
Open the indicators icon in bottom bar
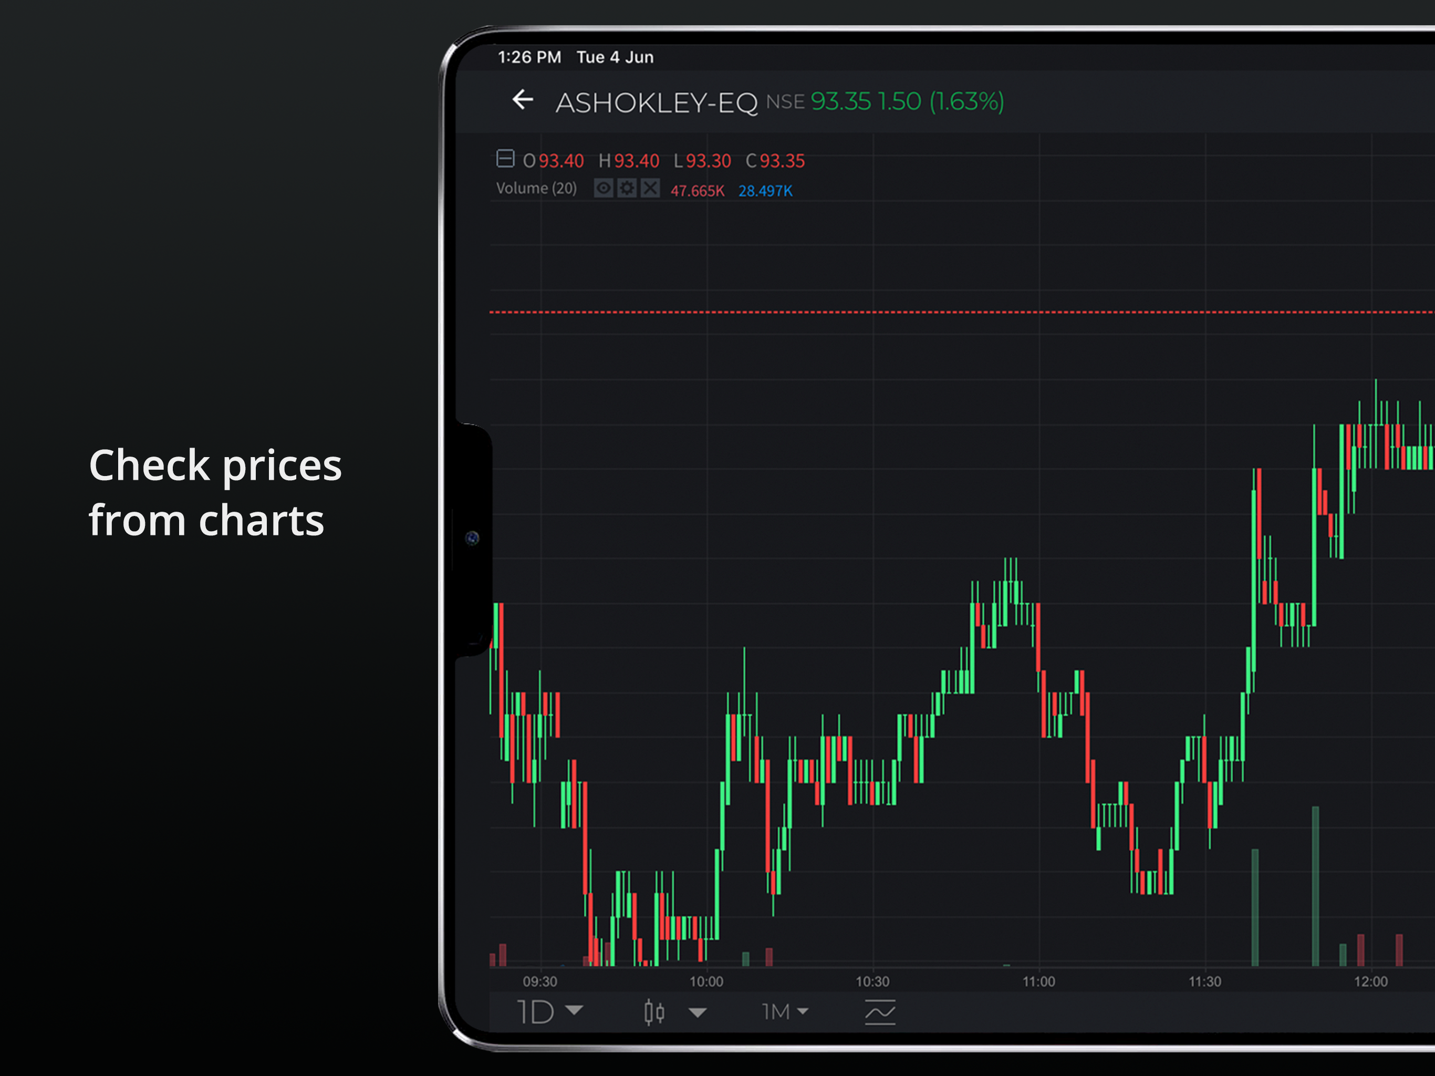point(880,1012)
